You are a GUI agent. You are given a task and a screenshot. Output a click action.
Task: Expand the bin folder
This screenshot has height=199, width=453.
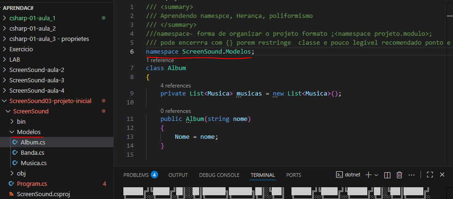12,121
